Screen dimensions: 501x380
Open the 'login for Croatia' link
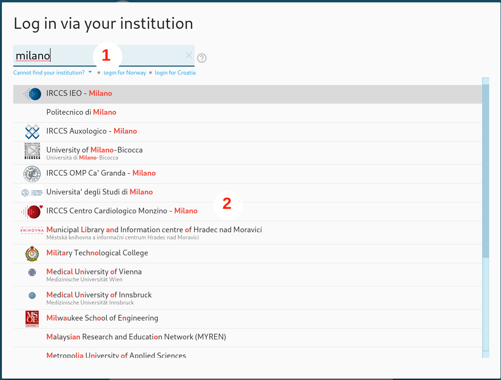175,73
